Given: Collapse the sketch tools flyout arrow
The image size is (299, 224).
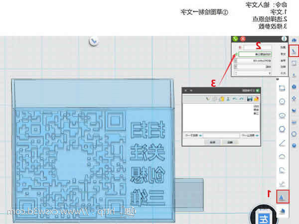Looking at the screenshot, I should point(278,79).
